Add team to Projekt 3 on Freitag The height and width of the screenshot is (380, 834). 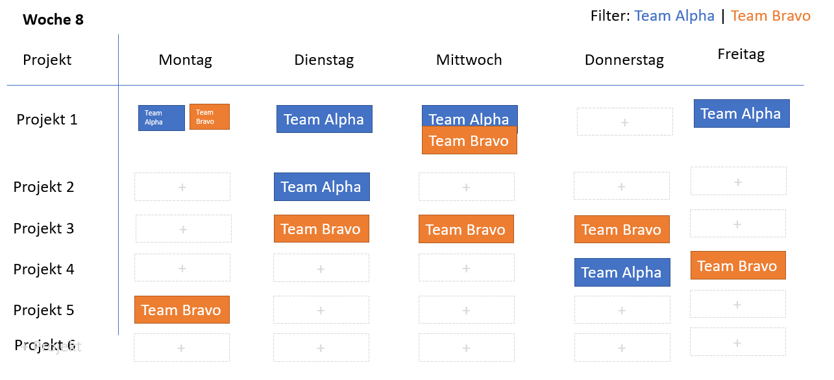[737, 224]
